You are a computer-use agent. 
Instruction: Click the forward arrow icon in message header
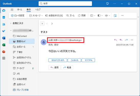click(x=126, y=40)
